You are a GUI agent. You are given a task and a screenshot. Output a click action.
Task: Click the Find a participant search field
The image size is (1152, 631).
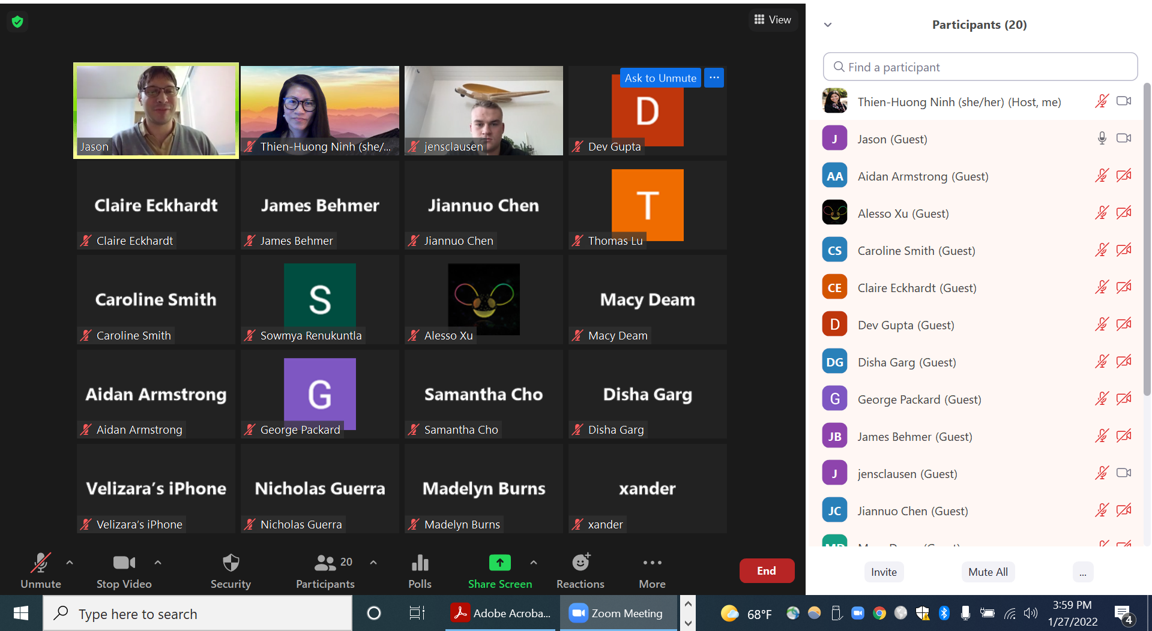tap(980, 67)
